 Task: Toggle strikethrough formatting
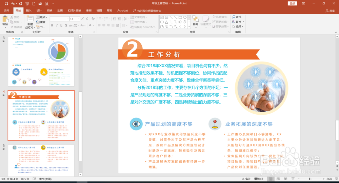click(71, 25)
